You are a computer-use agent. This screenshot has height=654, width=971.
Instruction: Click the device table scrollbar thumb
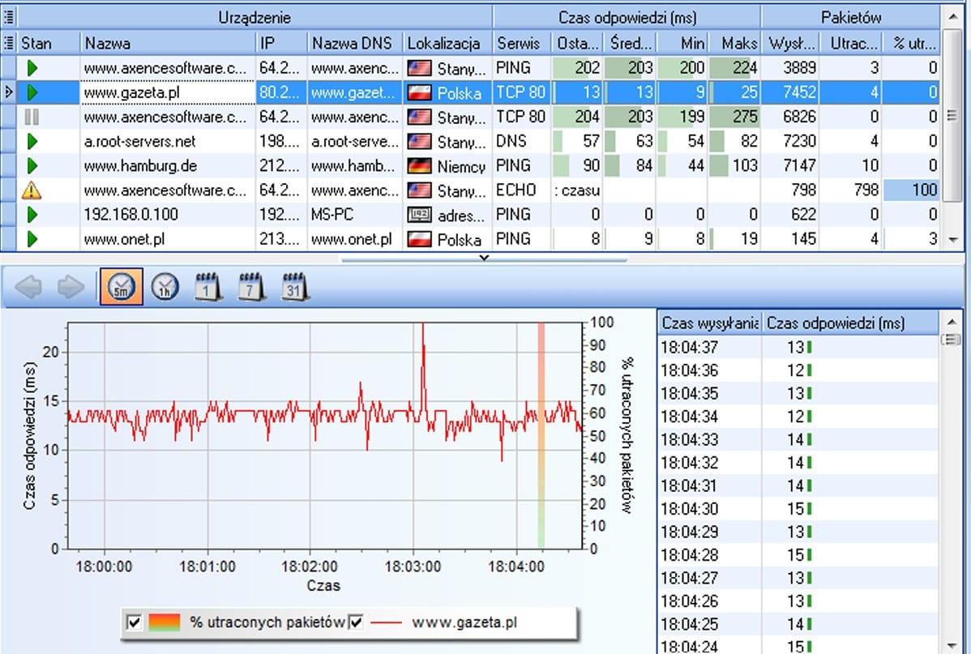coord(952,116)
